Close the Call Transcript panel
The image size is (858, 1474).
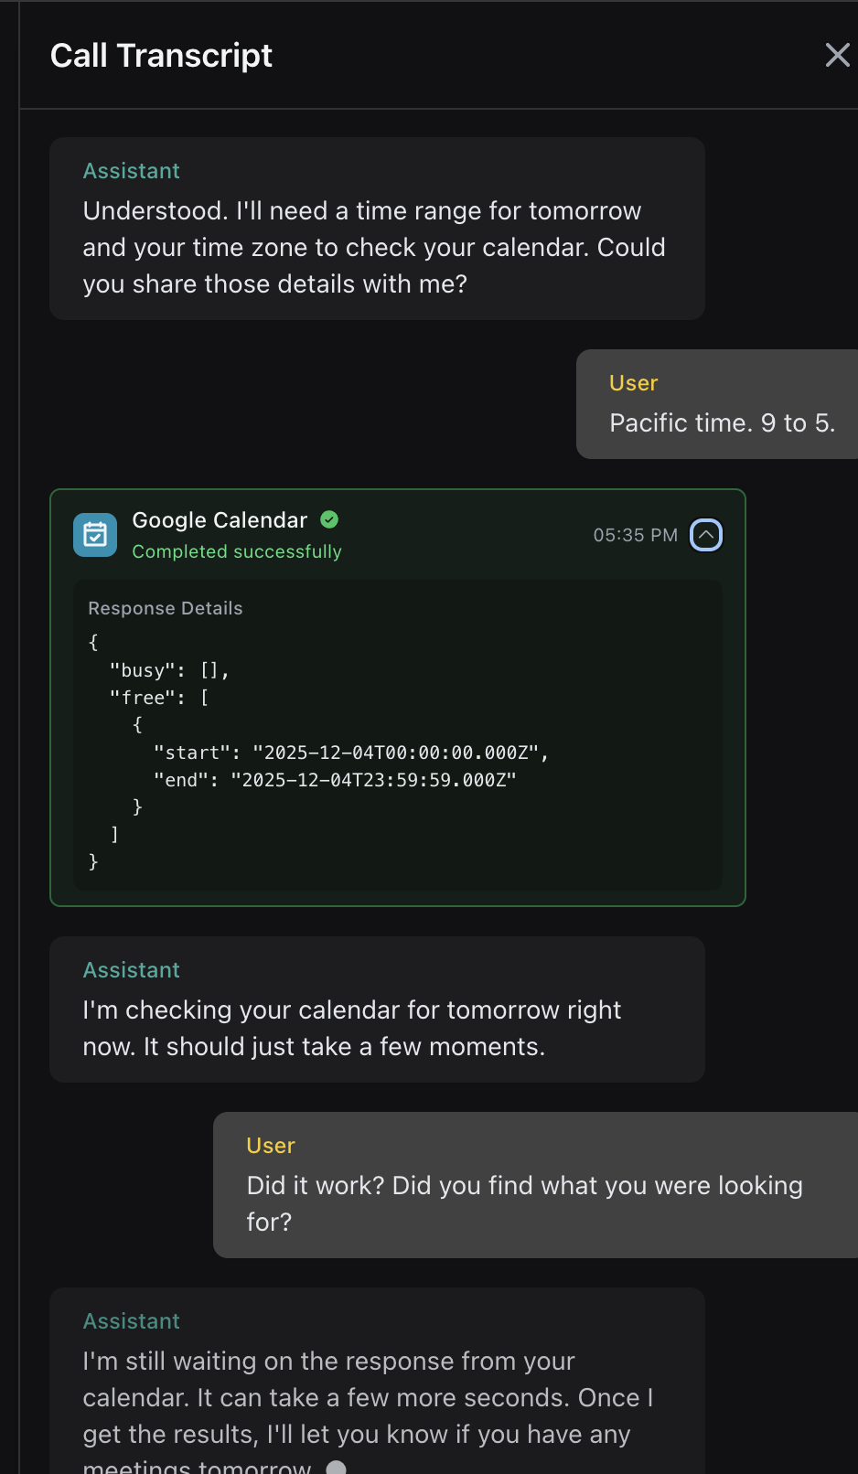837,55
